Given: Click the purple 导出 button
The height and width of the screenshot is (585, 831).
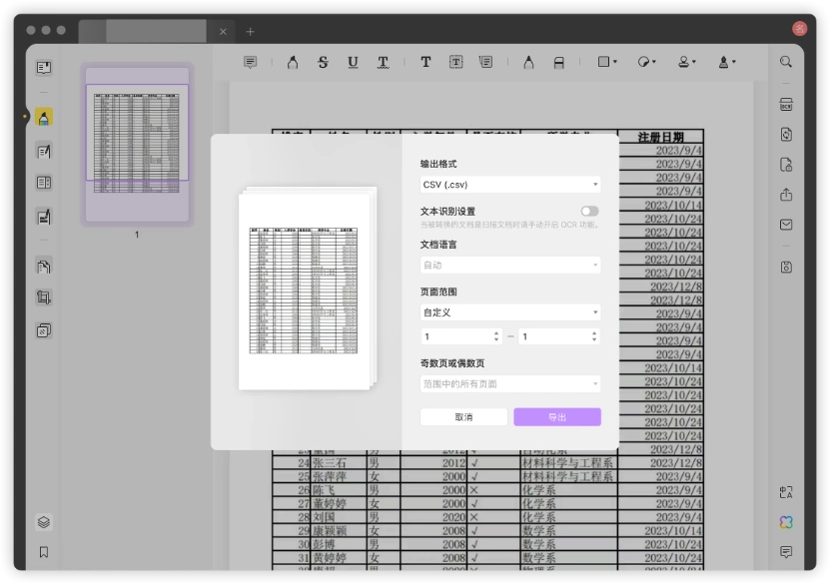Looking at the screenshot, I should [x=557, y=417].
